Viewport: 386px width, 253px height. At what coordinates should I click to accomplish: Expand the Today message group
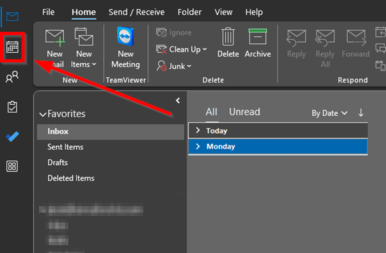[198, 130]
